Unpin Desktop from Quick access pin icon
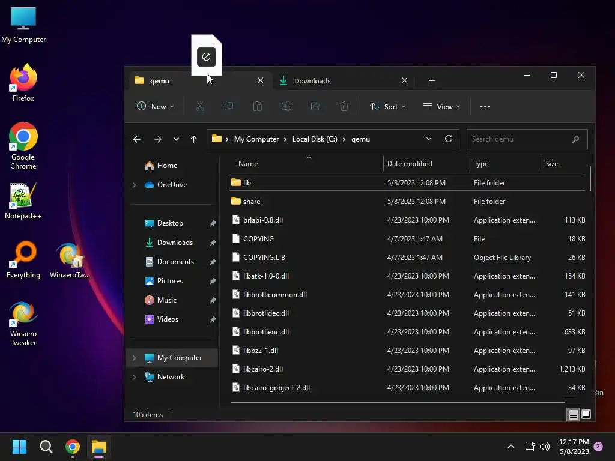Viewport: 615px width, 461px height. (x=213, y=223)
